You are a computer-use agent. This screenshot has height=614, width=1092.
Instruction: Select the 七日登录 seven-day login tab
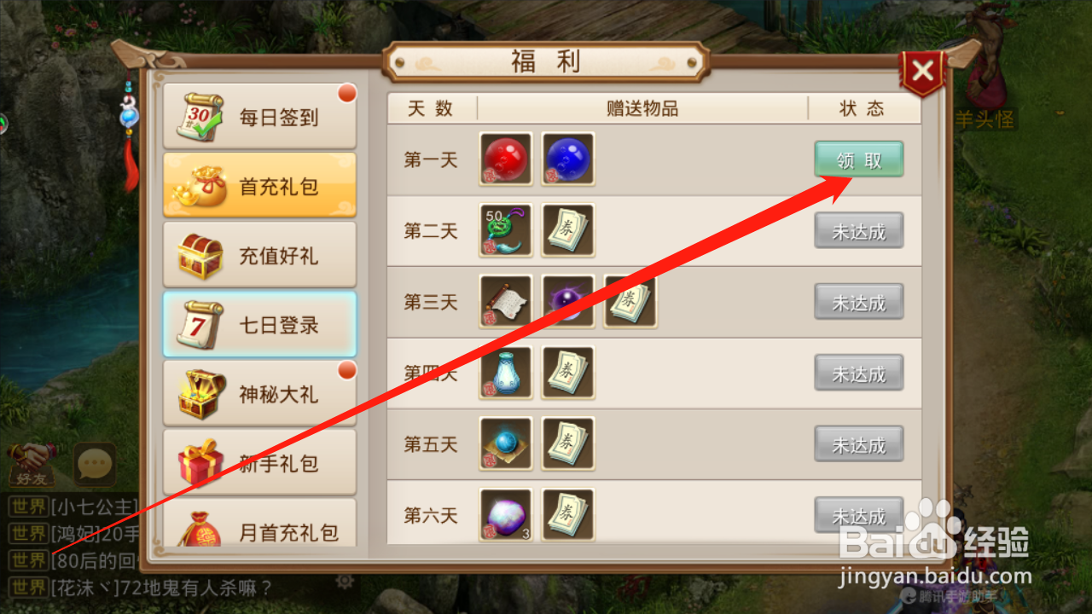tap(259, 324)
